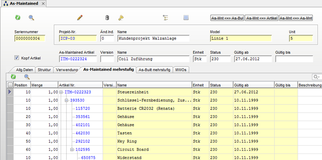The width and height of the screenshot is (322, 160).
Task: Click article number 393530
Action: coord(77,101)
